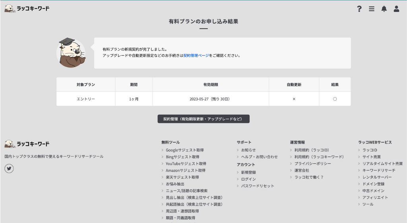Open ログイン link in footer
The height and width of the screenshot is (223, 407).
coord(248,179)
